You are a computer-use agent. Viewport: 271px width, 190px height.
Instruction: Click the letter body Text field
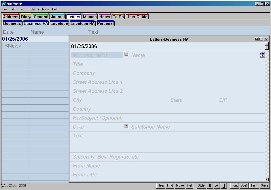coord(167,142)
